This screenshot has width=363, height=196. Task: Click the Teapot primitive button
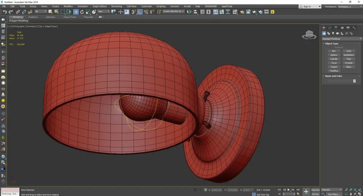334,67
